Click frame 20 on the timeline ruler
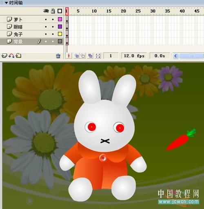Screen dimensions: 204x209 click(x=123, y=11)
